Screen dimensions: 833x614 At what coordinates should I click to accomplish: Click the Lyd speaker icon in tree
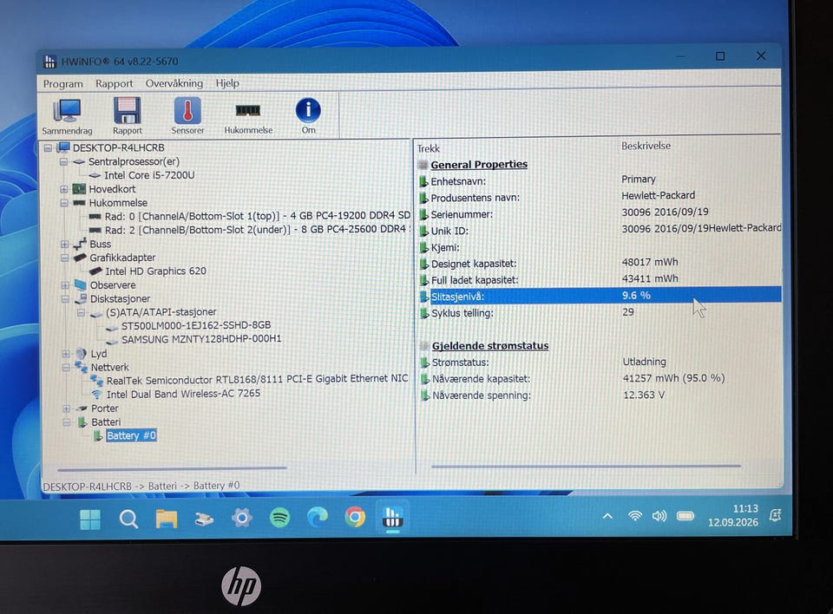coord(82,353)
